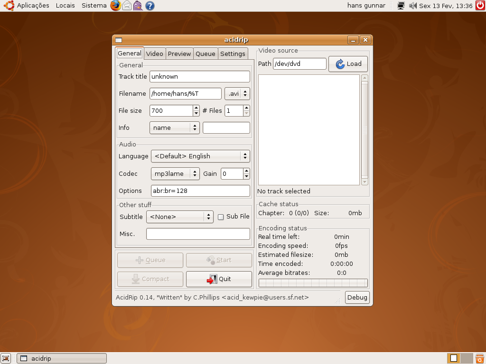Screen dimensions: 486x364
Task: Enable the Sub File checkbox
Action: click(x=221, y=217)
